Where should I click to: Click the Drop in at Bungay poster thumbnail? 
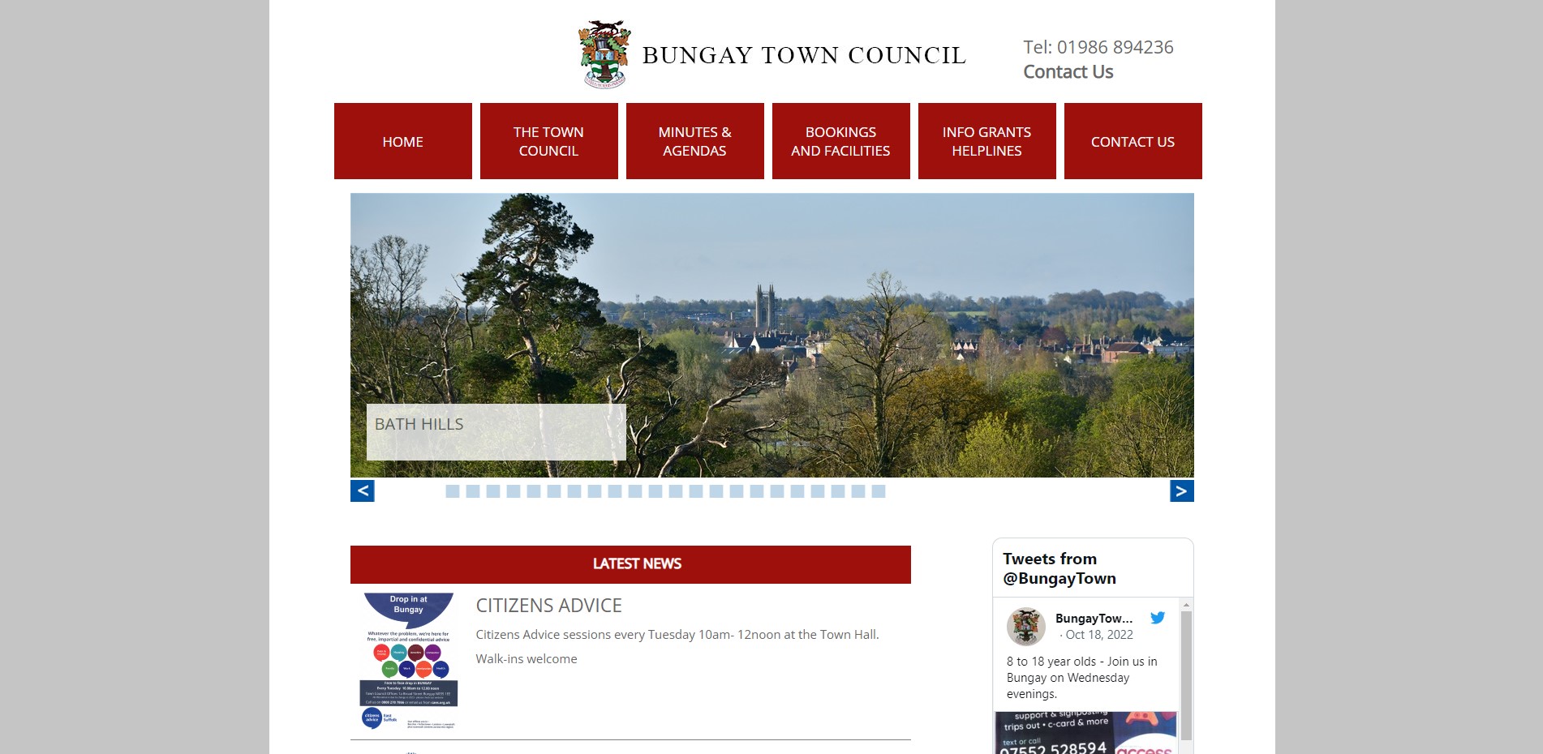pos(409,661)
